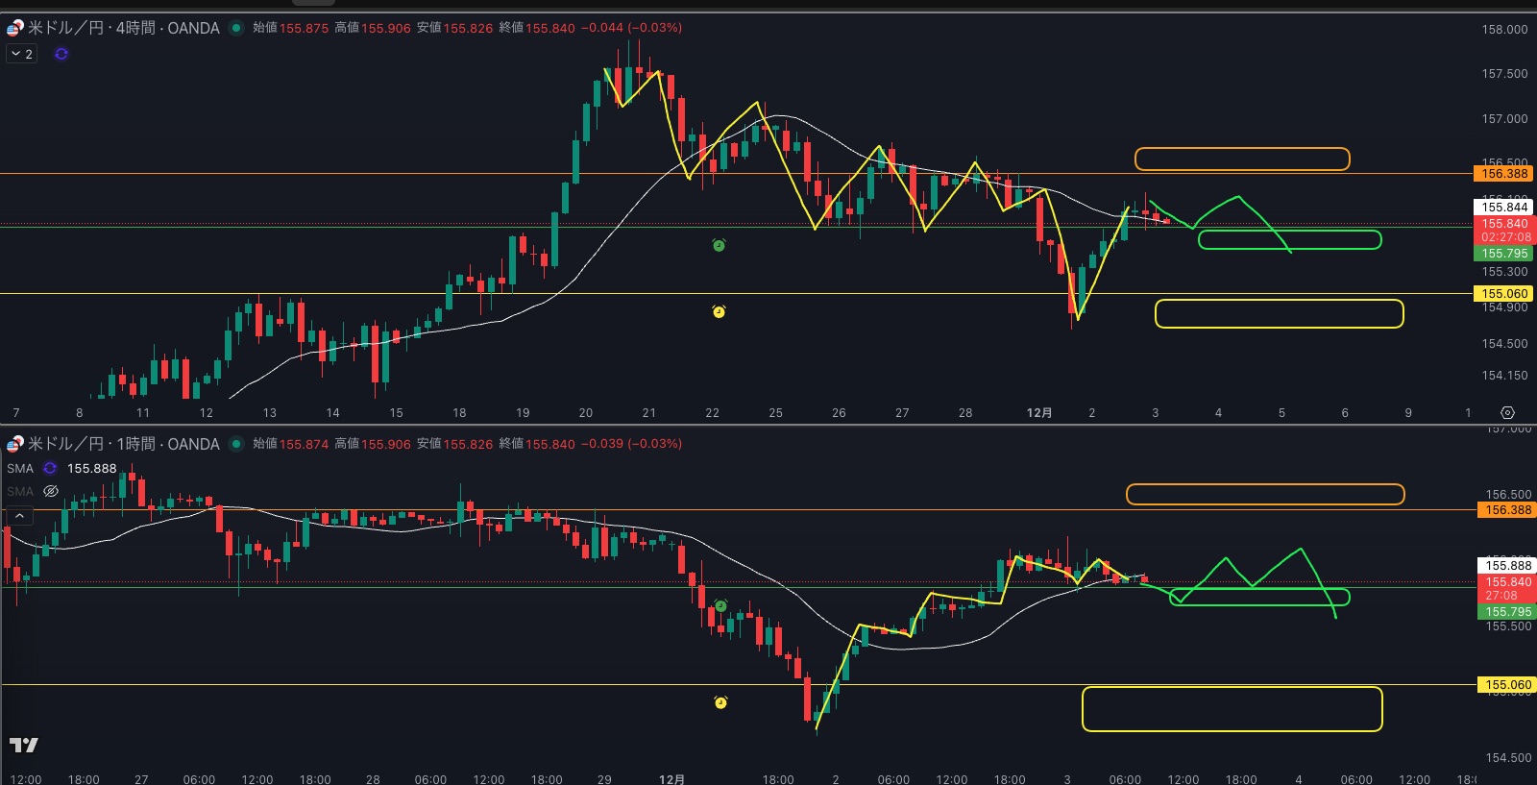Click the purple refresh icon in 4-hour chart legend

[61, 54]
